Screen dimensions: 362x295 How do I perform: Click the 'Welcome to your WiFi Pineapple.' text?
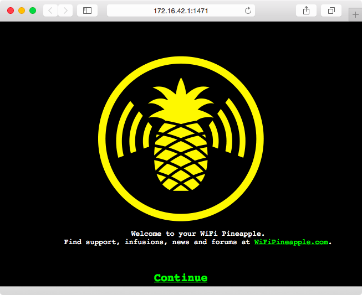click(197, 234)
